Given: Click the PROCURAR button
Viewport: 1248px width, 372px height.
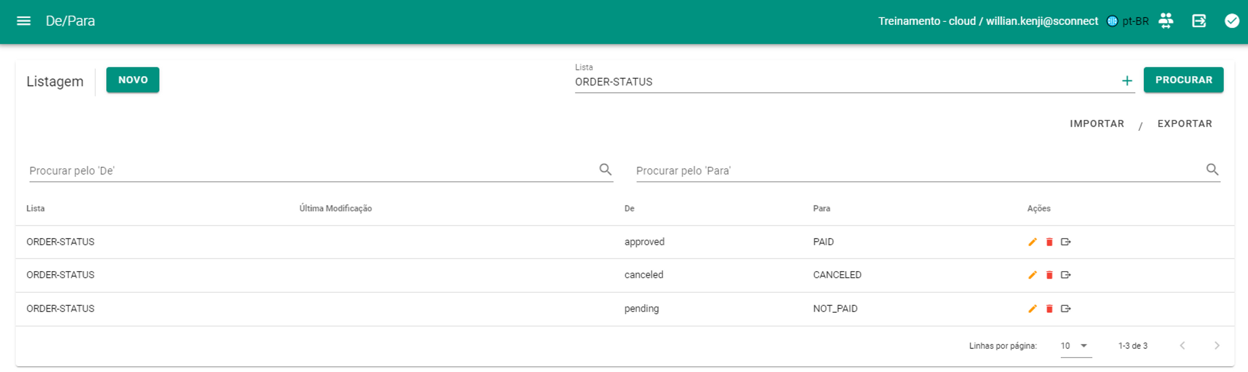Looking at the screenshot, I should point(1183,80).
